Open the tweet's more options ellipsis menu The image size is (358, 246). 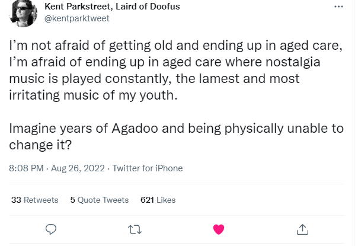[x=338, y=7]
